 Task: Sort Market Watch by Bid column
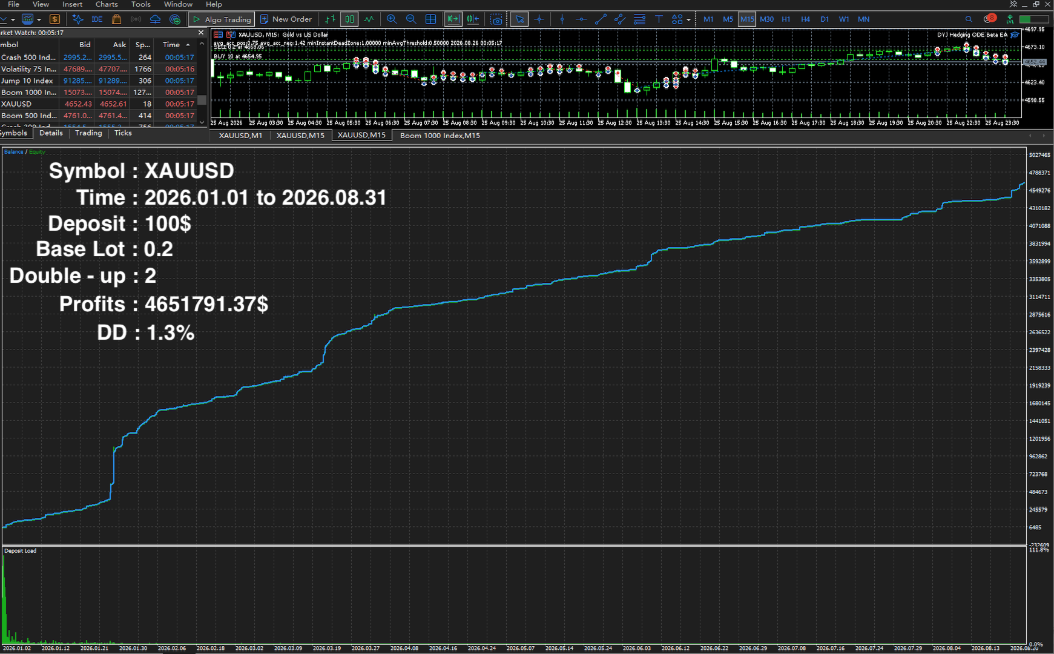(76, 45)
